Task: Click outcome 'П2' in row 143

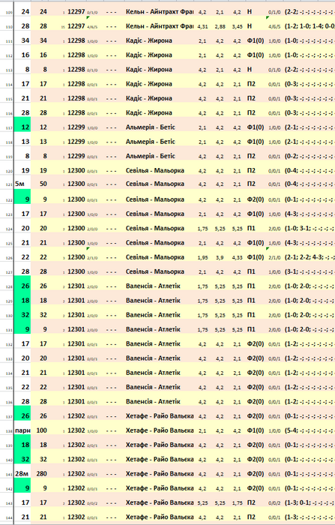Action: (x=251, y=502)
